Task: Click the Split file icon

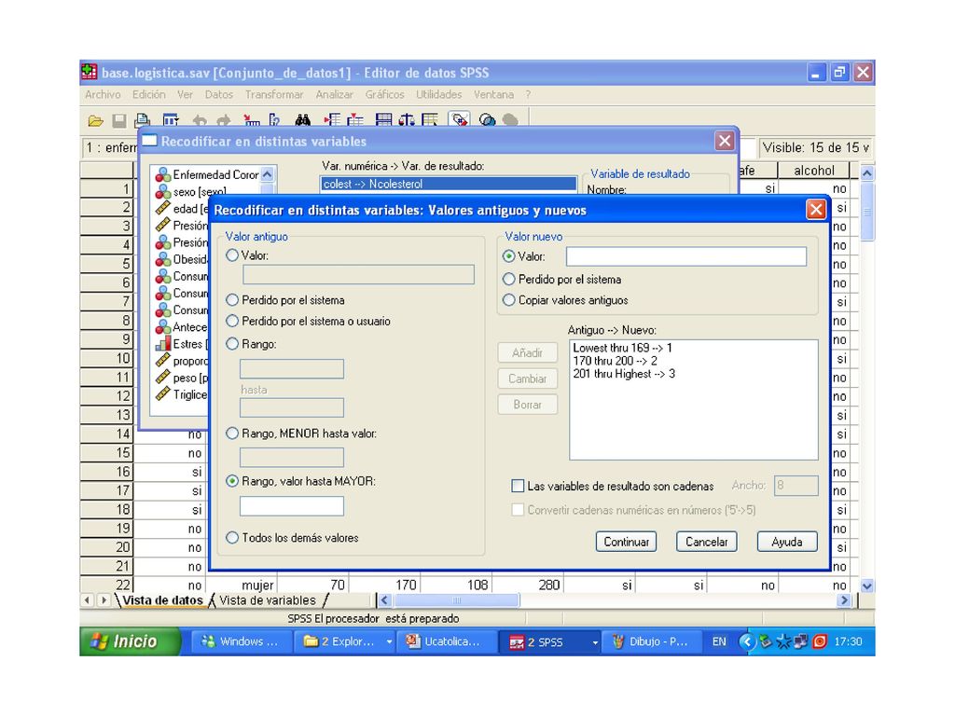Action: 383,120
